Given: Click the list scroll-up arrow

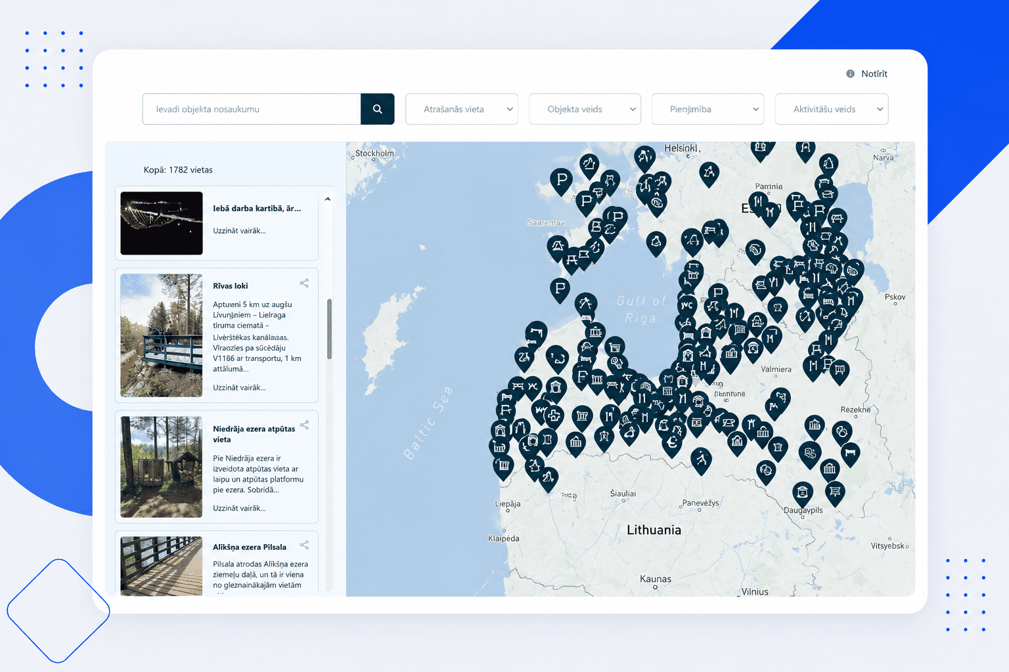Looking at the screenshot, I should 327,199.
